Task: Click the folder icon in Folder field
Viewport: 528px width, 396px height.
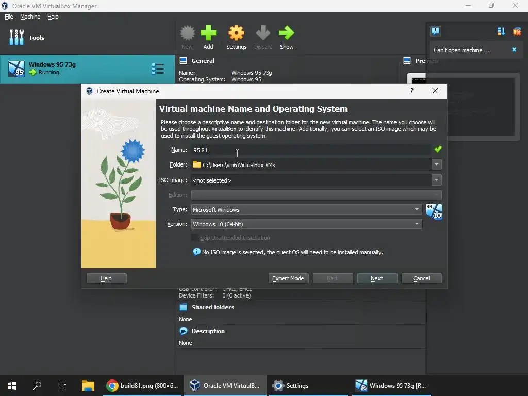Action: [x=196, y=164]
